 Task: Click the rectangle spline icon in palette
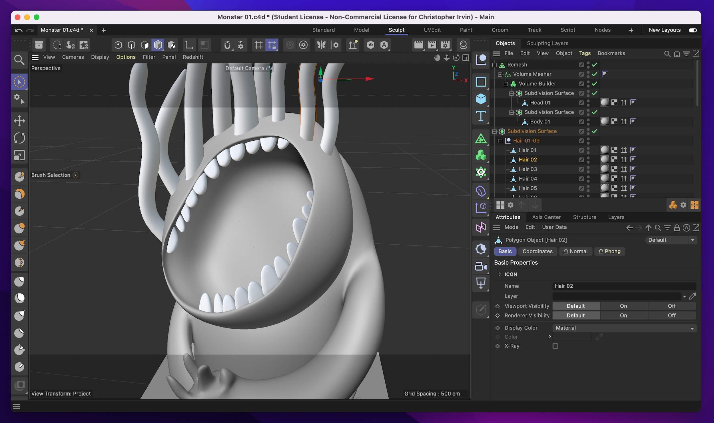point(481,82)
